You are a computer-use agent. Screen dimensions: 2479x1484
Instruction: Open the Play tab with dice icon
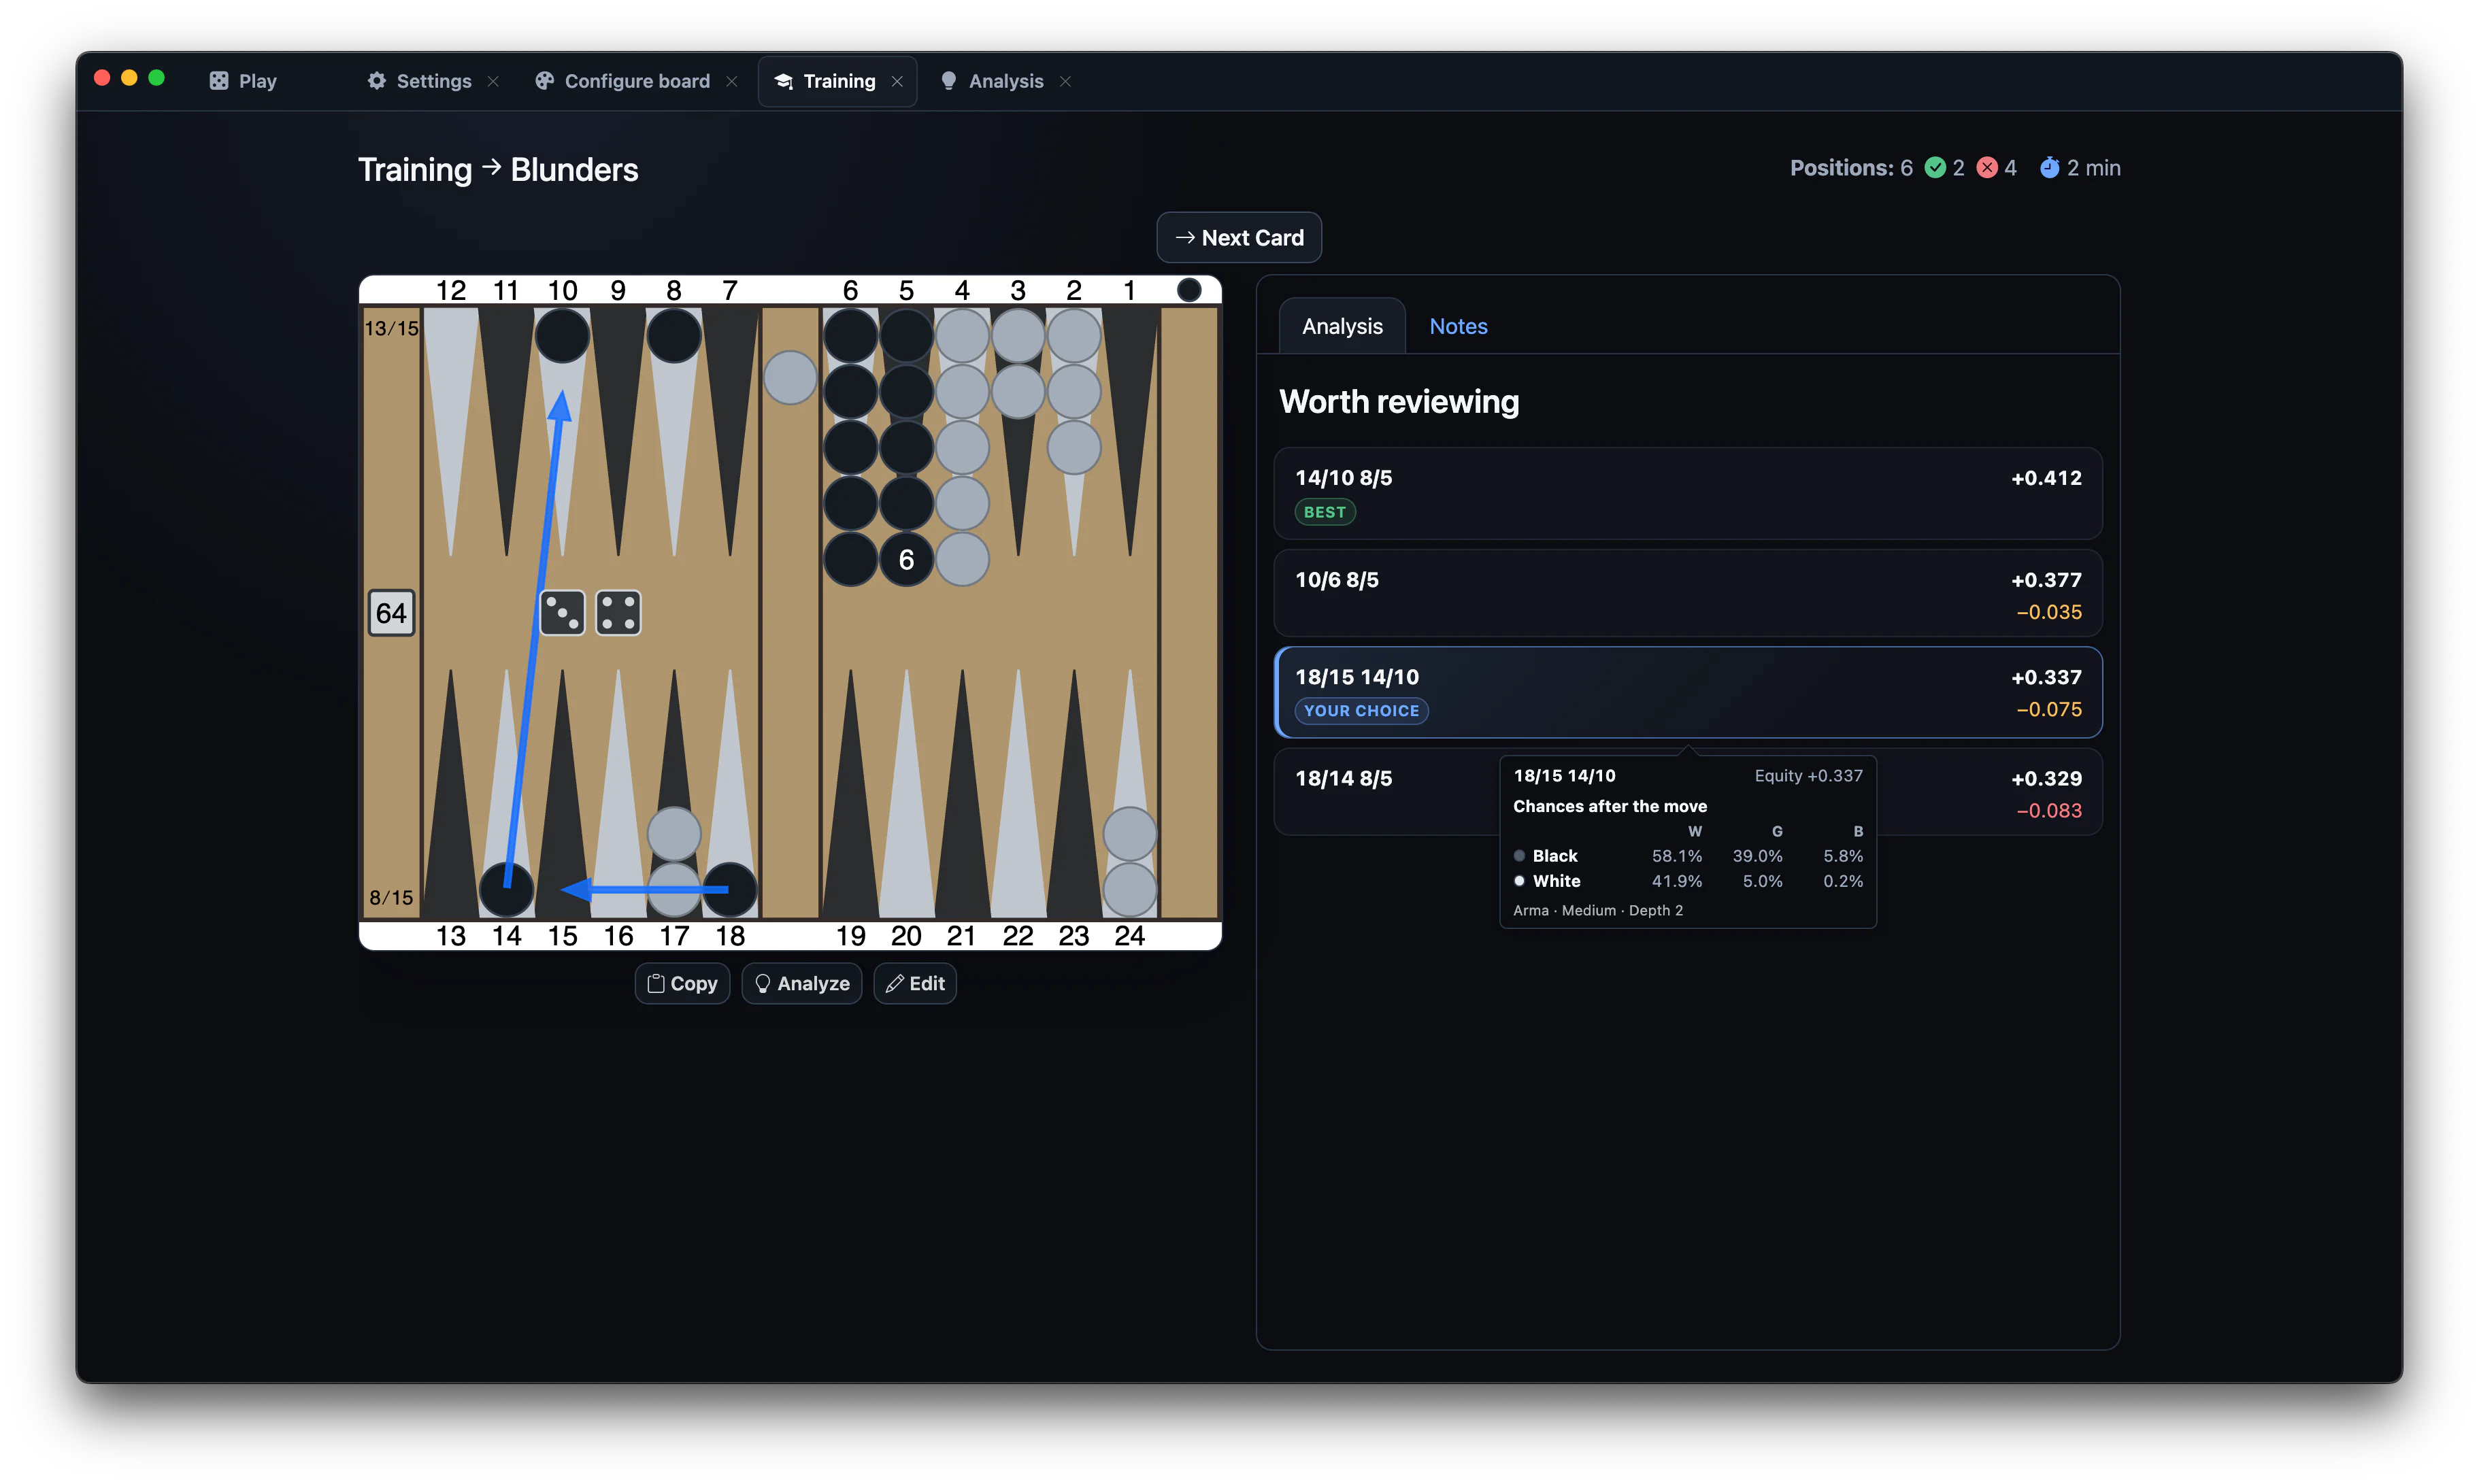pyautogui.click(x=242, y=81)
